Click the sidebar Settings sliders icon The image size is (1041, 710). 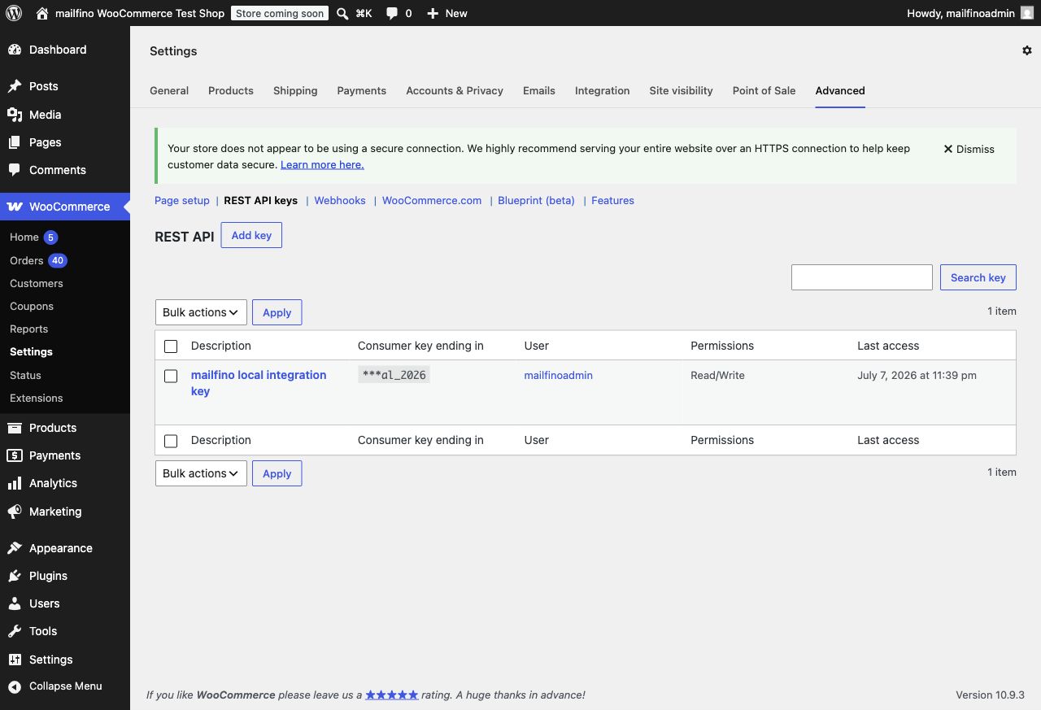[15, 660]
